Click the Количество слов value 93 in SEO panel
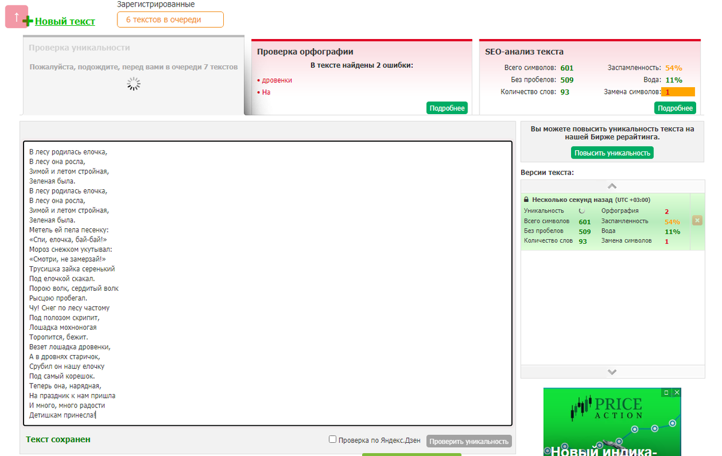722x456 pixels. coord(565,92)
